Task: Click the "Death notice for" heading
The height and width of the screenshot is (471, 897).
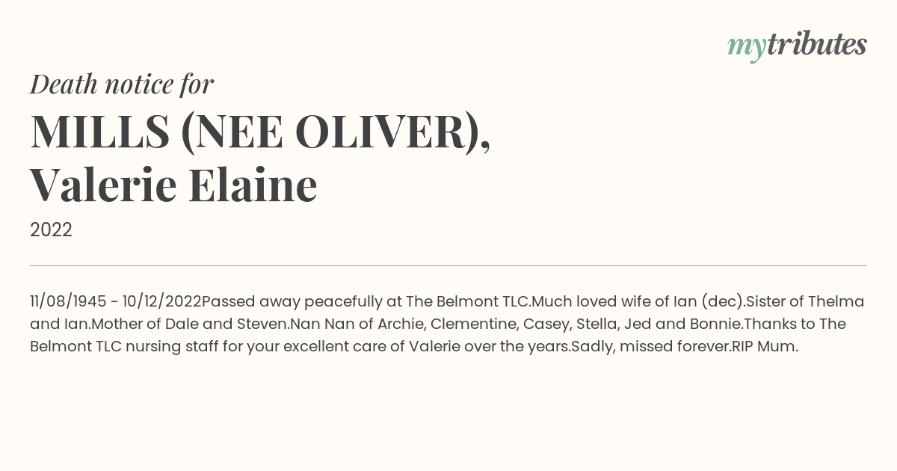Action: [x=122, y=84]
